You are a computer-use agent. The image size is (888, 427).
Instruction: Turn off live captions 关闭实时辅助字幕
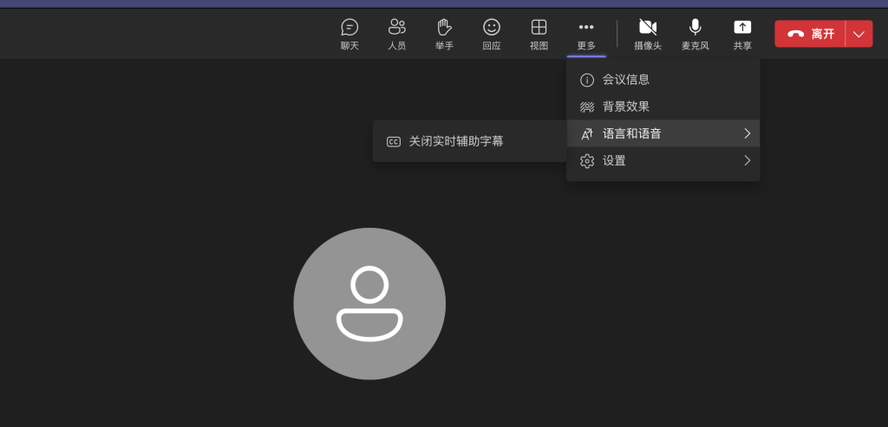pyautogui.click(x=469, y=141)
